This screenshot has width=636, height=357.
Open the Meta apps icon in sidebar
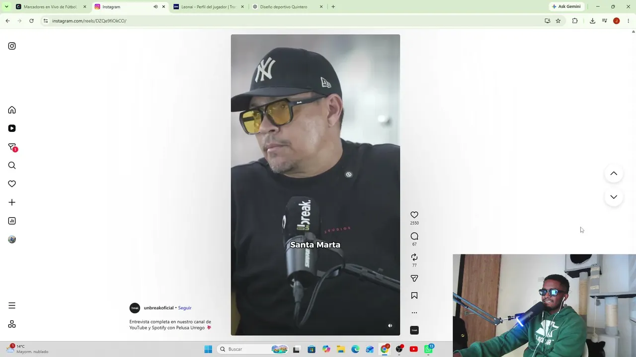coord(12,324)
